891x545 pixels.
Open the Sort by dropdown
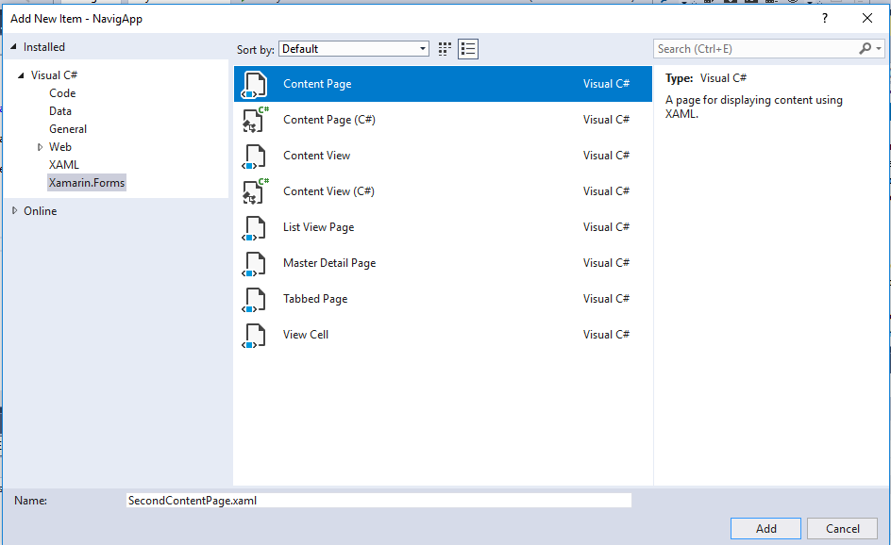click(354, 49)
